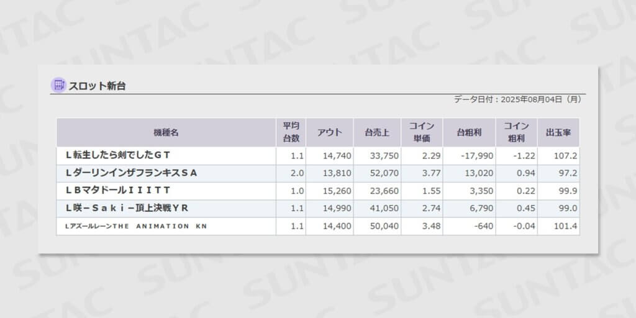
Task: Select the 台売上 column header
Action: [x=376, y=132]
